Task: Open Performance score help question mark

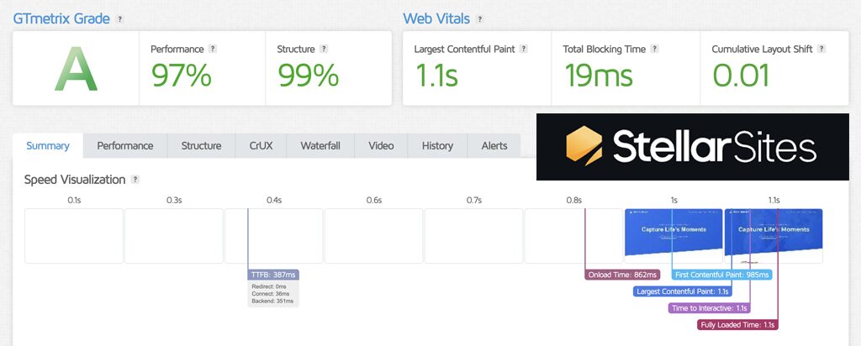Action: coord(213,49)
